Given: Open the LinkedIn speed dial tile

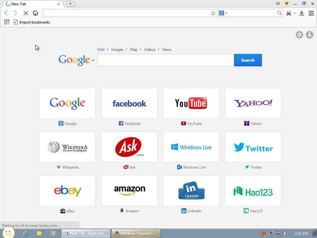Looking at the screenshot, I should click(x=191, y=191).
